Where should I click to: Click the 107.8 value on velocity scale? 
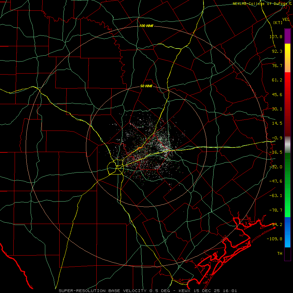pos(276,36)
